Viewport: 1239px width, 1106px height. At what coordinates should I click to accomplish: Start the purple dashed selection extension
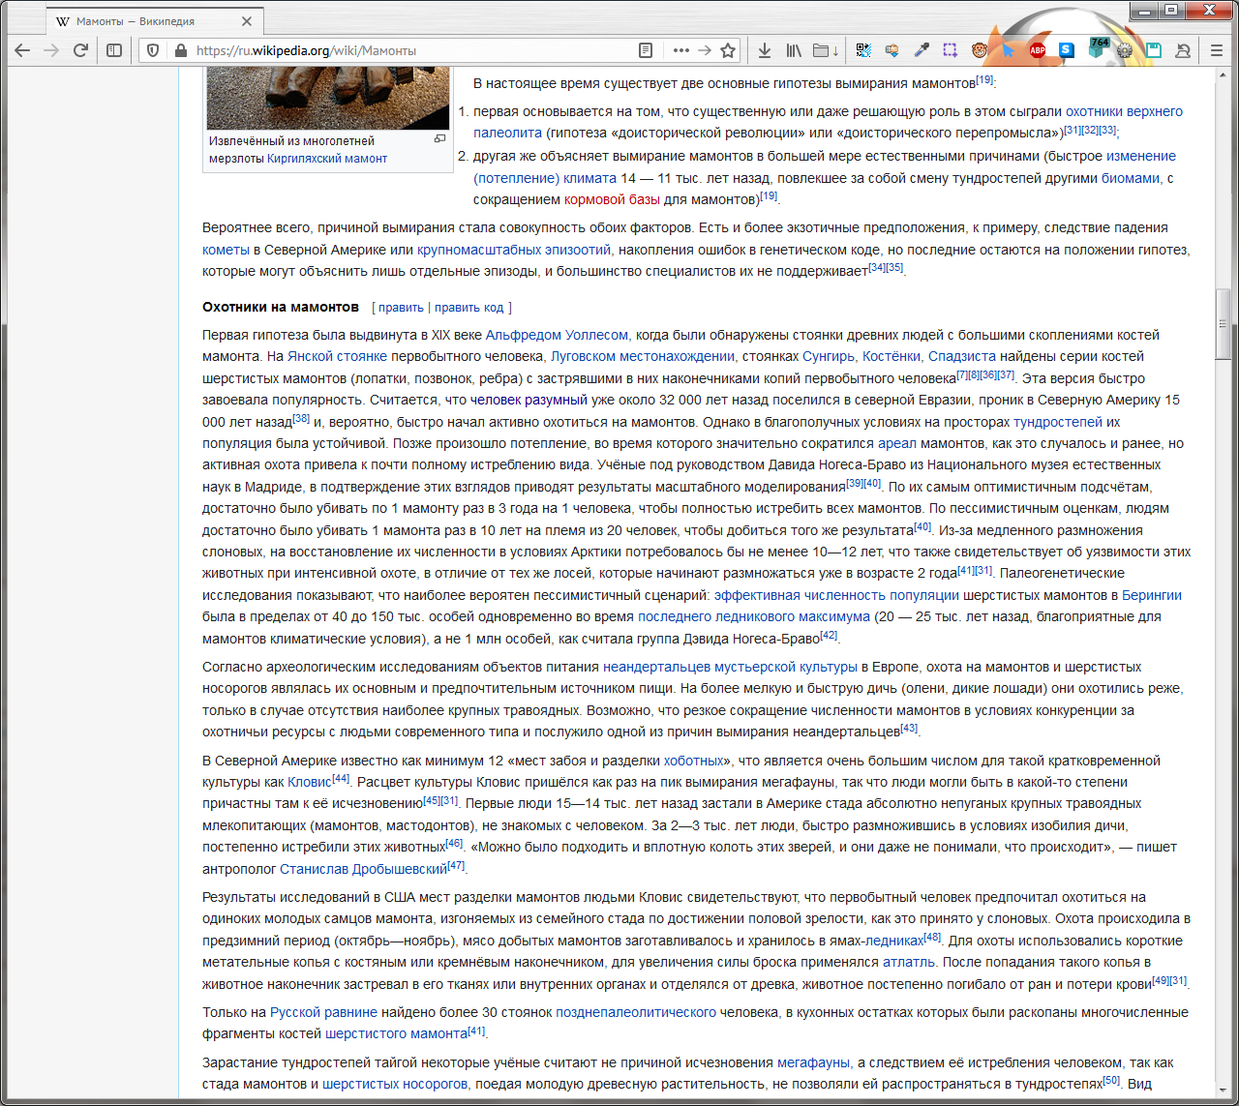click(951, 50)
